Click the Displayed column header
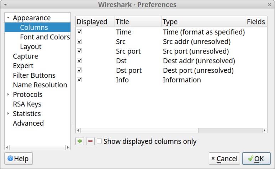 (95, 22)
